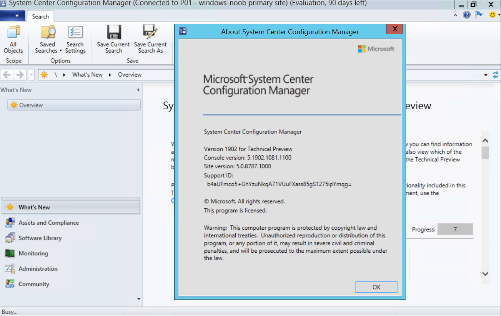Open the feedback smiley dropdown arrow
Viewport: 501px width, 316px height.
pyautogui.click(x=499, y=15)
